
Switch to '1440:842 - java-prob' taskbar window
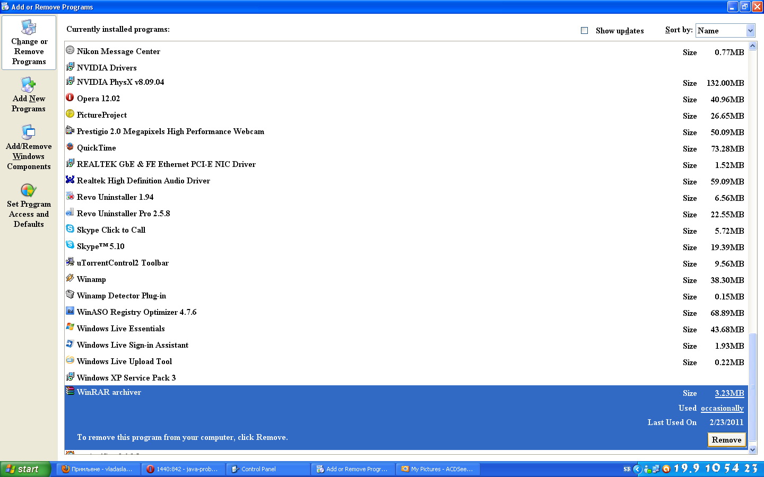[x=184, y=469]
